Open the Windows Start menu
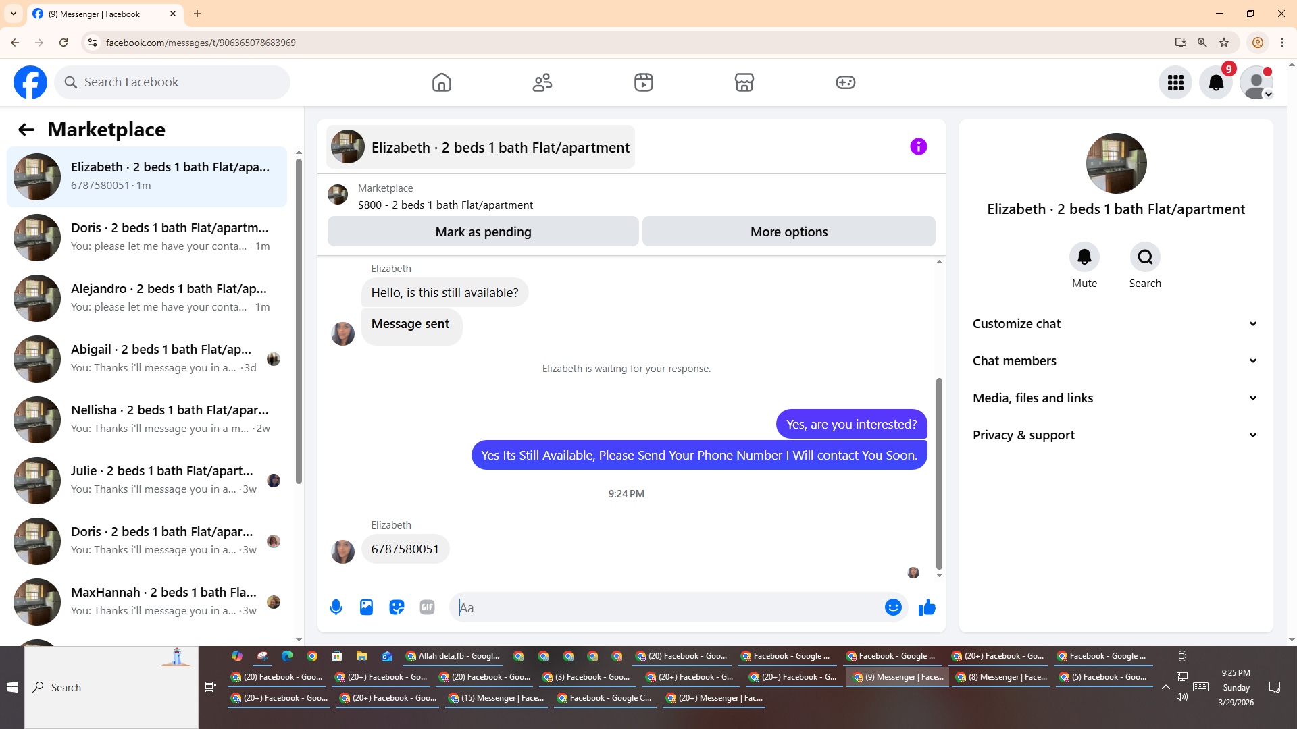 click(x=12, y=687)
